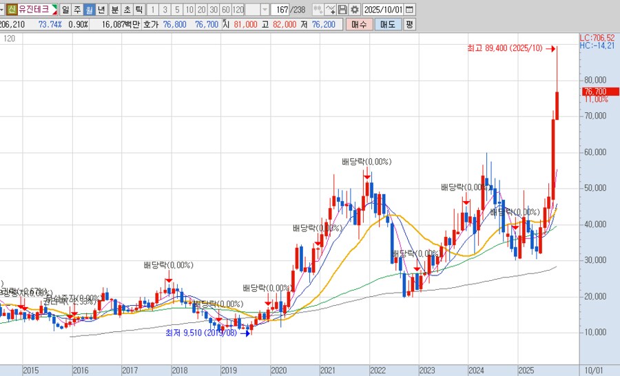
Task: Click the 2025/10/01 date input field
Action: pos(383,10)
